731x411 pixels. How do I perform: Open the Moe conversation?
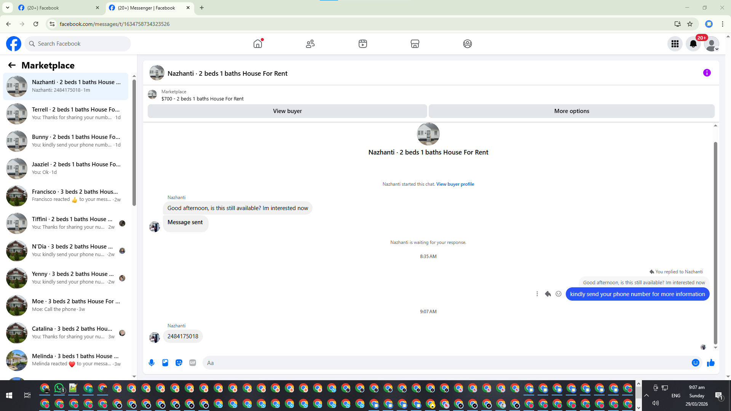65,305
